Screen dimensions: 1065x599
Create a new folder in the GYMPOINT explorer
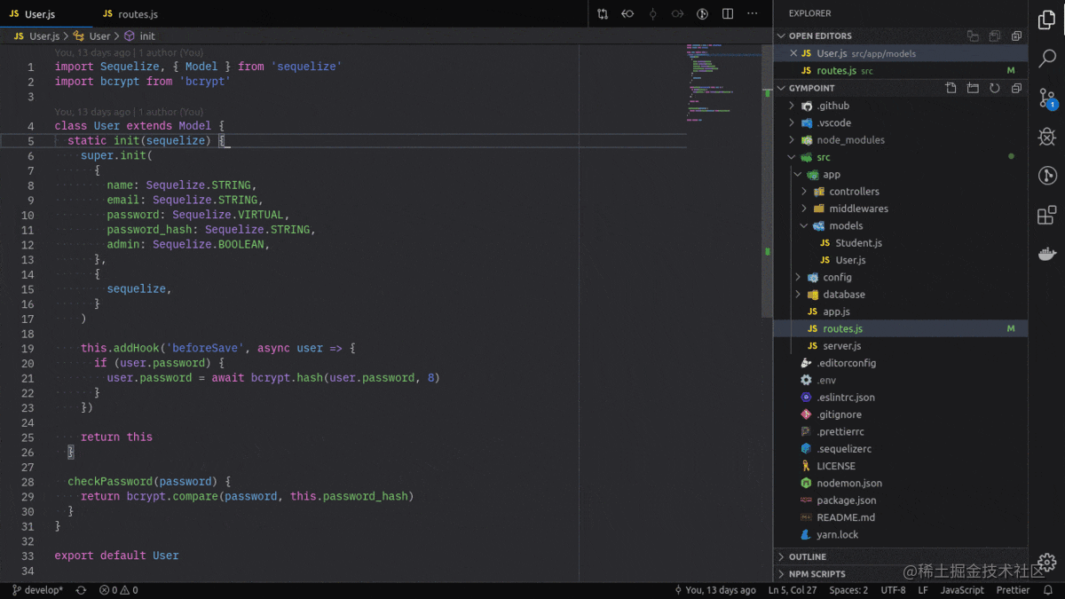tap(971, 88)
